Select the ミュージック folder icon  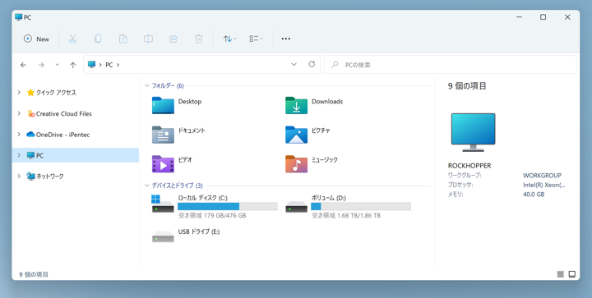[x=296, y=164]
